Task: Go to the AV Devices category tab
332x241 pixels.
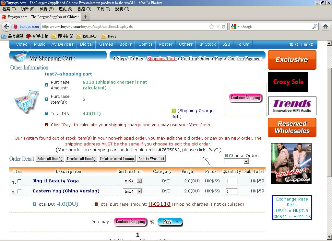Action: pos(63,44)
